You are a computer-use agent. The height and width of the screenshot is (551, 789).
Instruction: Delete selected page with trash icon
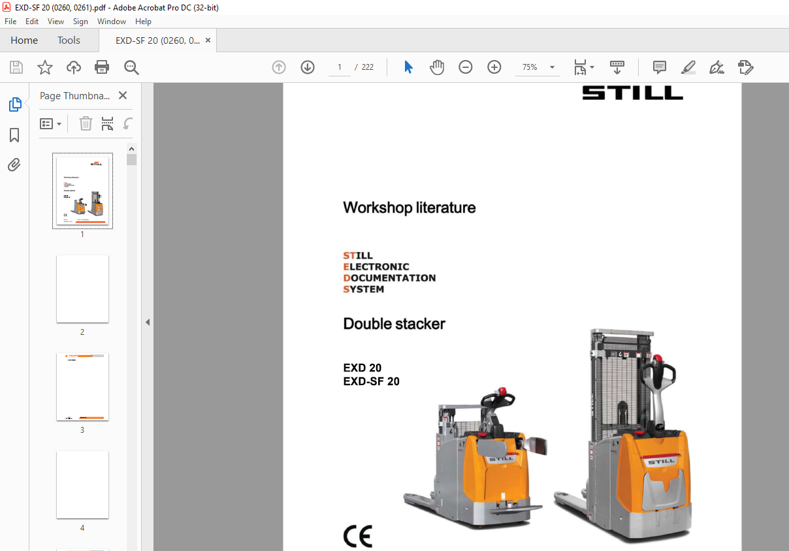(86, 123)
